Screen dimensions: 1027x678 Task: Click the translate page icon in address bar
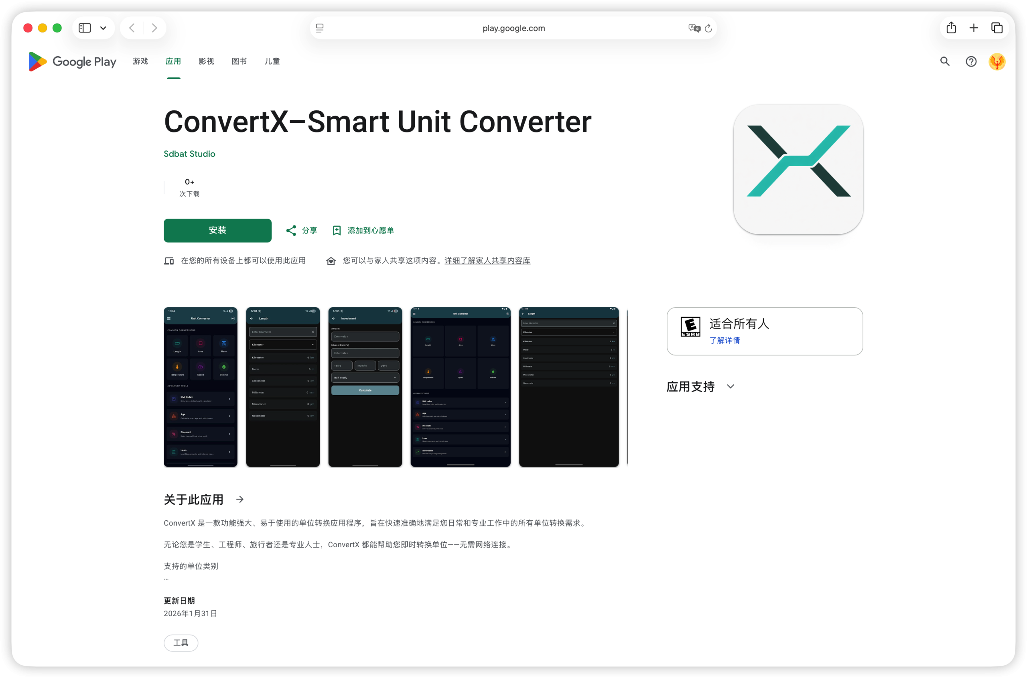coord(694,28)
